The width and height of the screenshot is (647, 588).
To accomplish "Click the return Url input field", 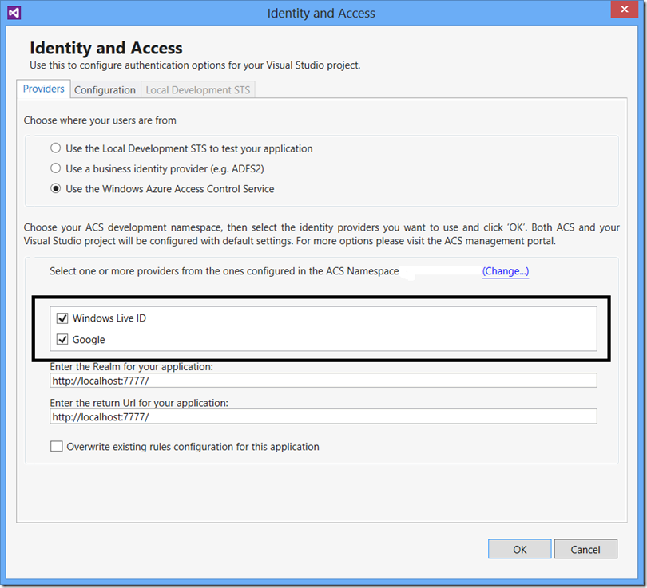I will [x=323, y=416].
